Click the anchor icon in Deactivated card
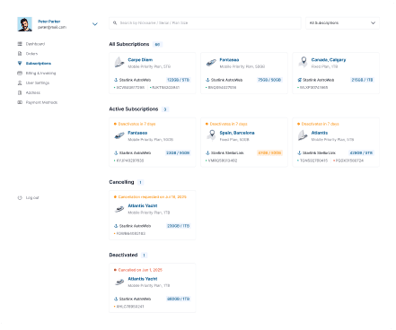 pyautogui.click(x=116, y=299)
